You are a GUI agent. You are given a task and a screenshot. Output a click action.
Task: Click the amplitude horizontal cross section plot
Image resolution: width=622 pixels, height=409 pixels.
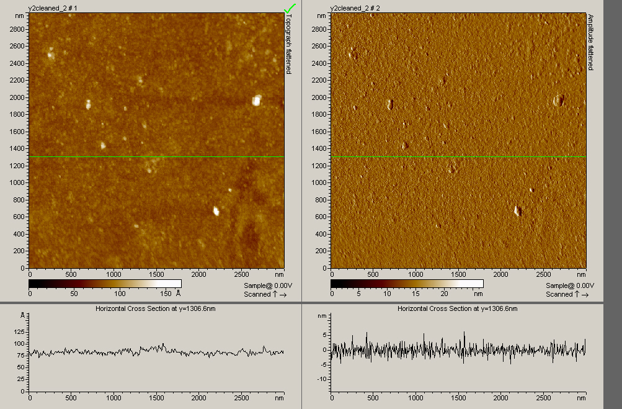[x=459, y=351]
